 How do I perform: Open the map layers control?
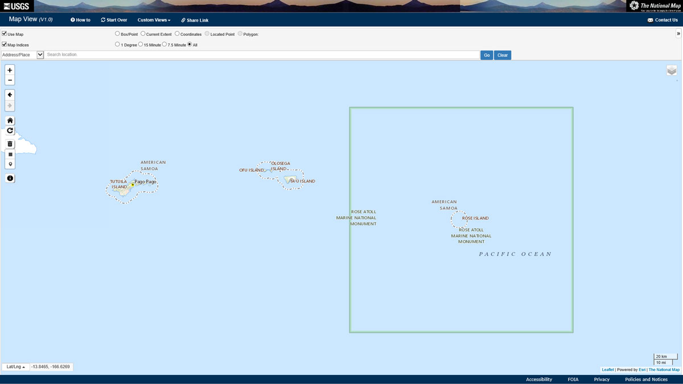[x=672, y=71]
